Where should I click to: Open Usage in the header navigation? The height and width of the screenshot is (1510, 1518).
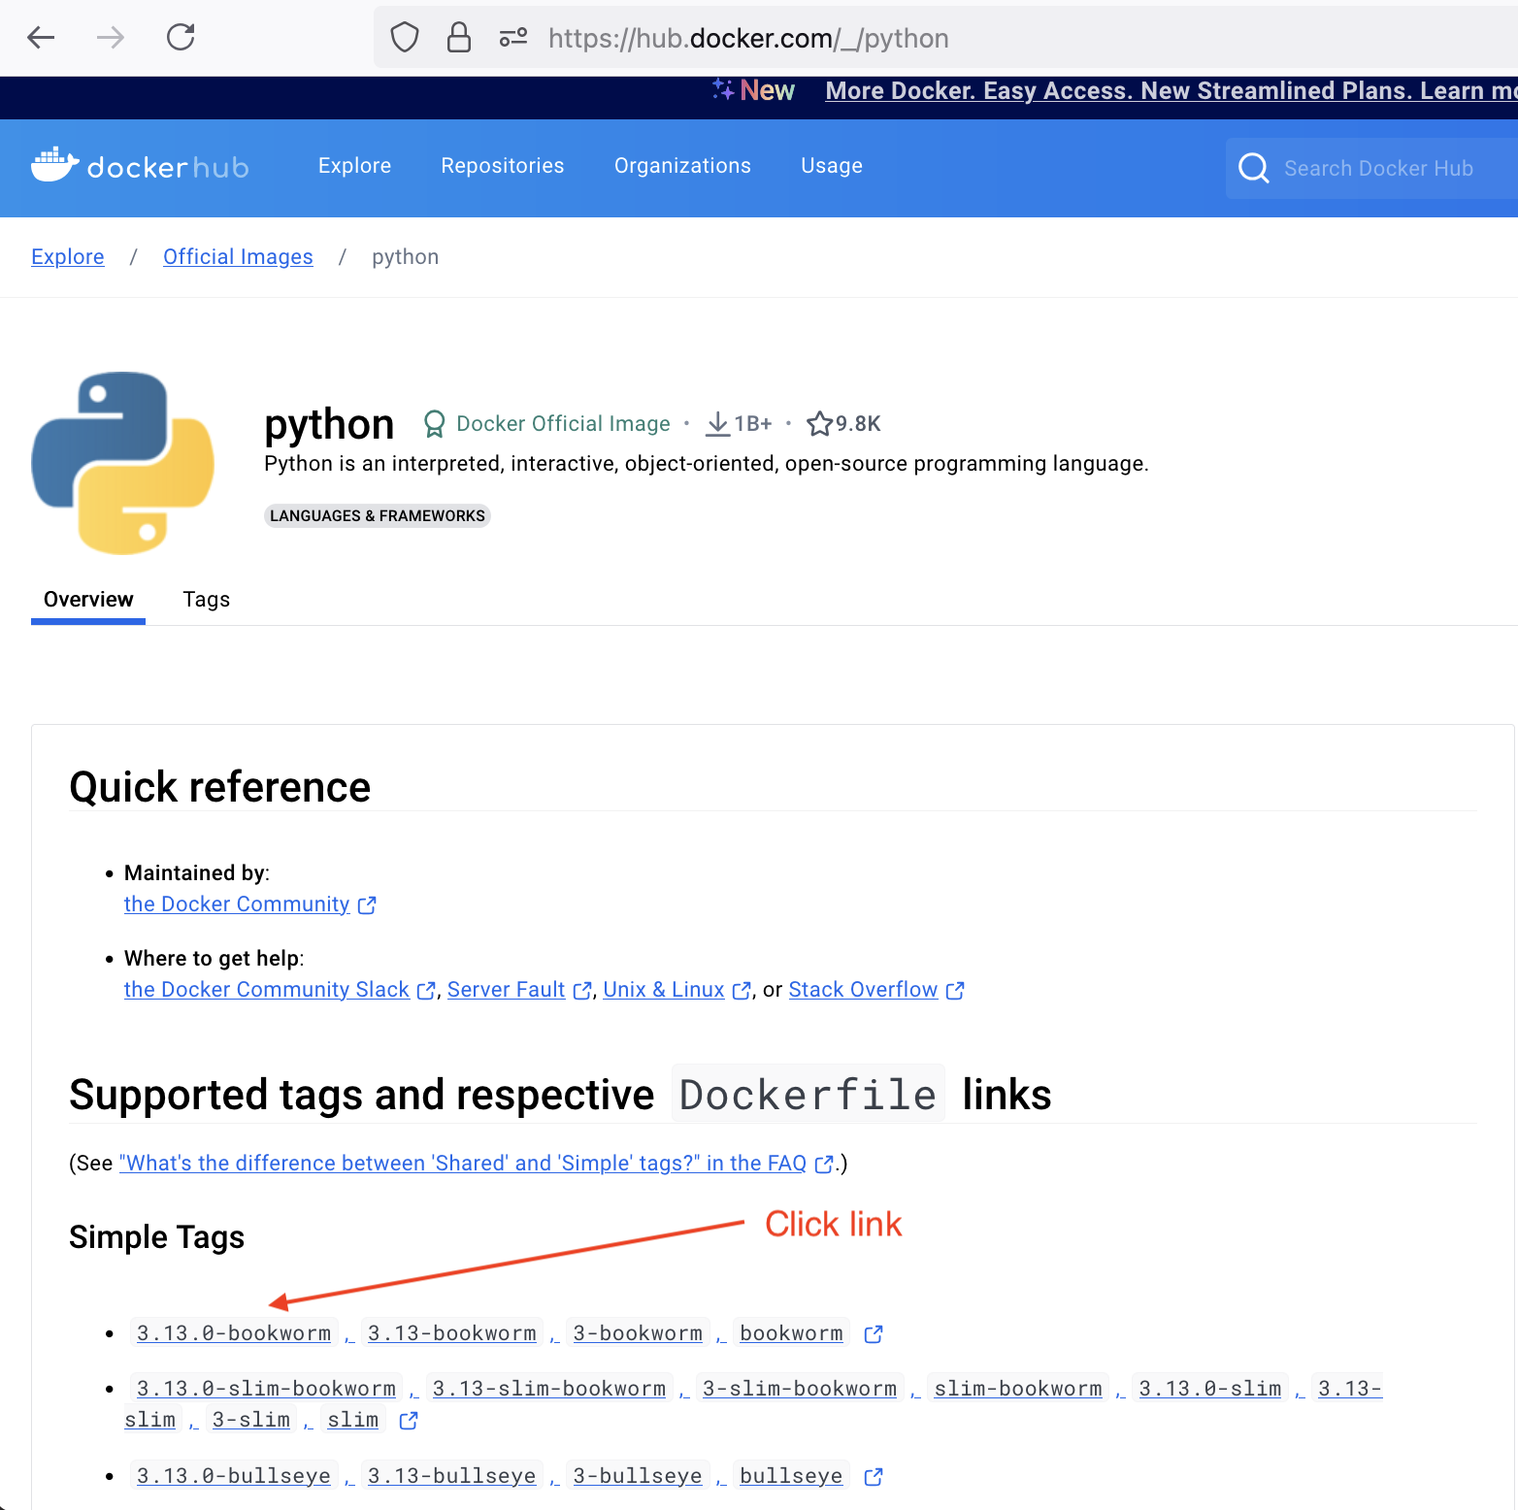point(832,166)
